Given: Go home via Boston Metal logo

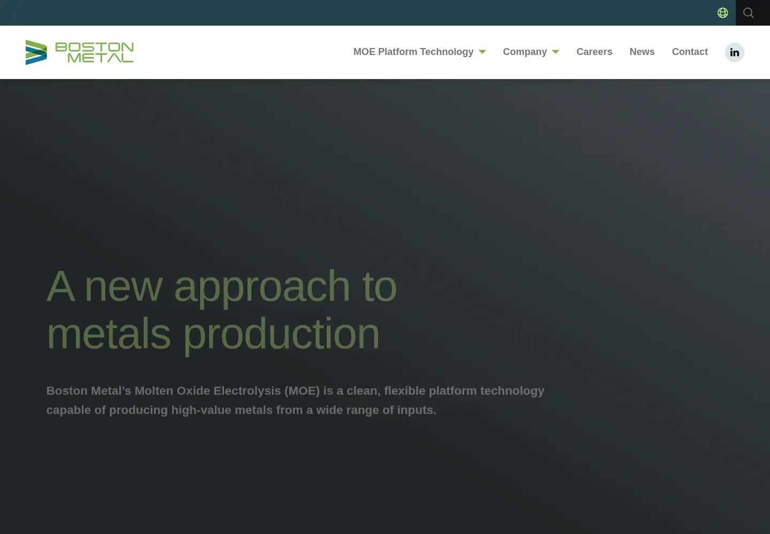Looking at the screenshot, I should [80, 52].
